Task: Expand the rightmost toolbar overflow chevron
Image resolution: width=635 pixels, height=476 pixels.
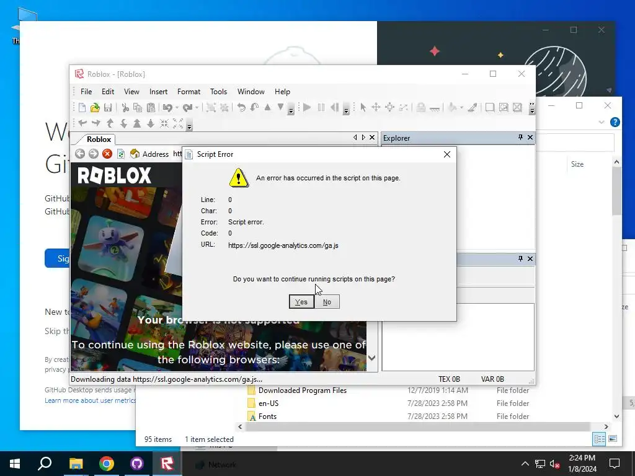Action: [x=531, y=108]
